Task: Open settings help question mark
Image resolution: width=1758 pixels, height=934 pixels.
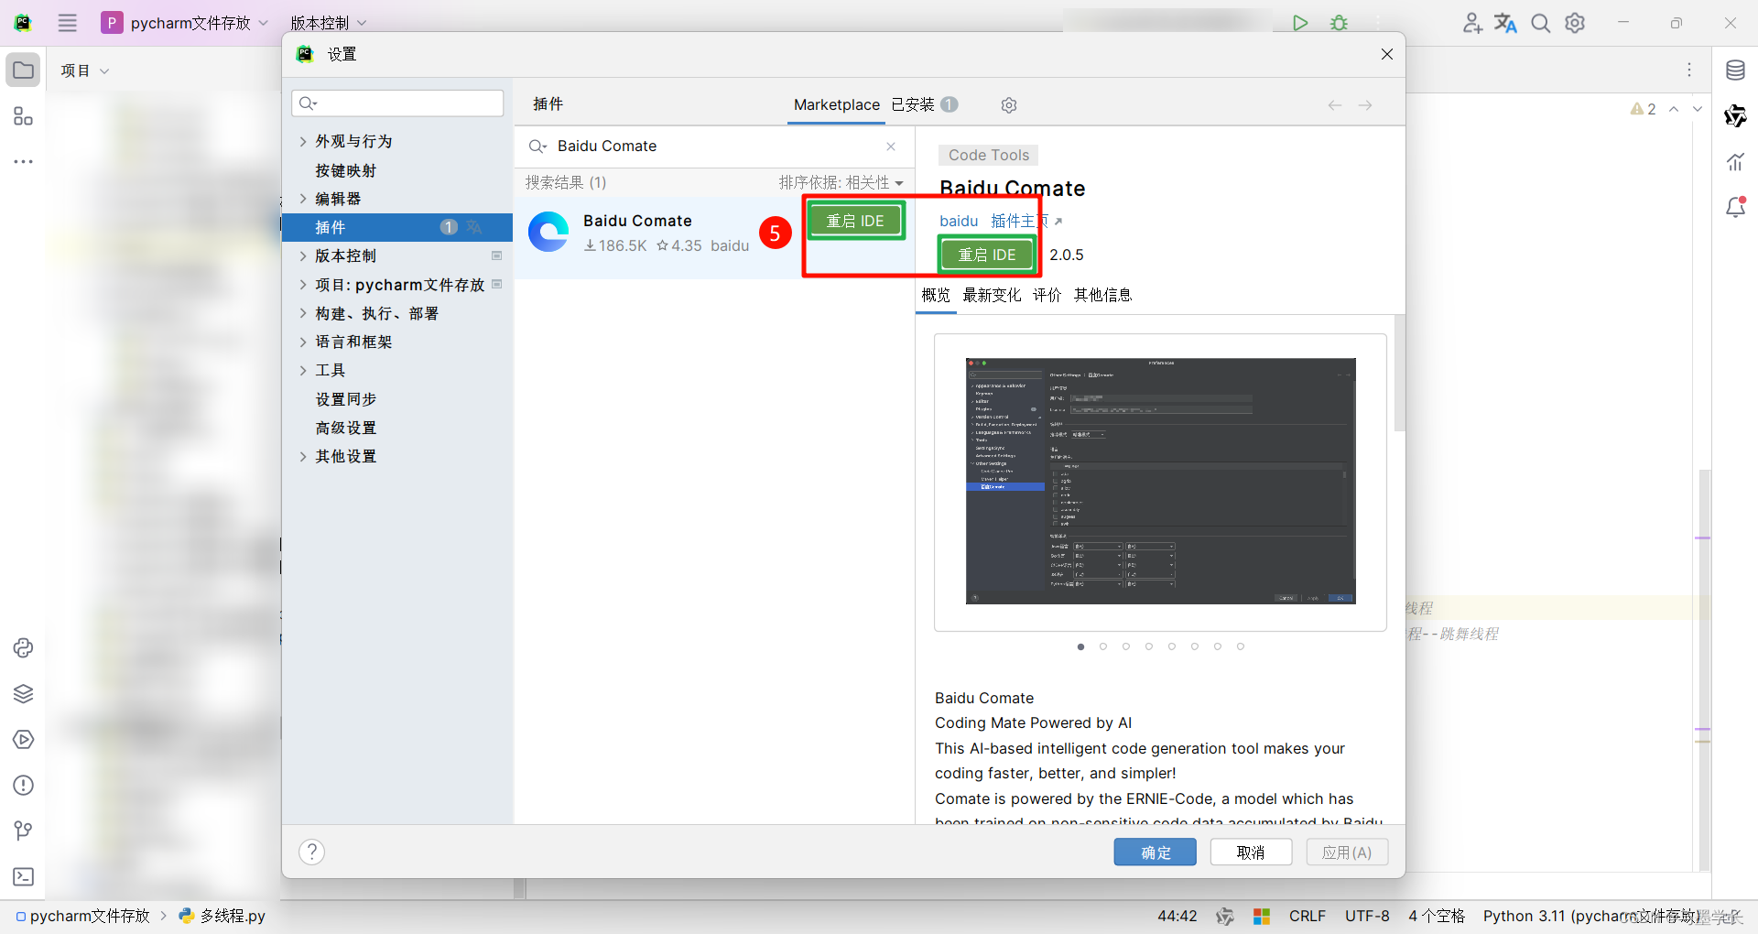Action: (x=312, y=853)
